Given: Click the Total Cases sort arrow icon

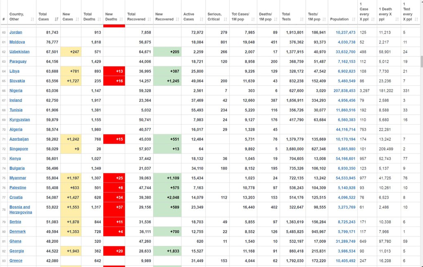Looking at the screenshot, I should pyautogui.click(x=56, y=19).
